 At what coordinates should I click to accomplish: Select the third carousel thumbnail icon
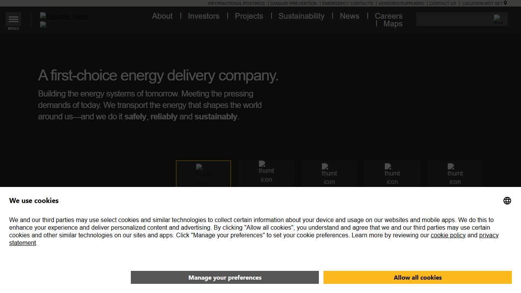point(329,174)
